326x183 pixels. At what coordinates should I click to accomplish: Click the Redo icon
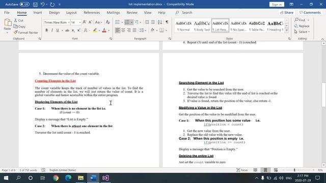click(52, 4)
